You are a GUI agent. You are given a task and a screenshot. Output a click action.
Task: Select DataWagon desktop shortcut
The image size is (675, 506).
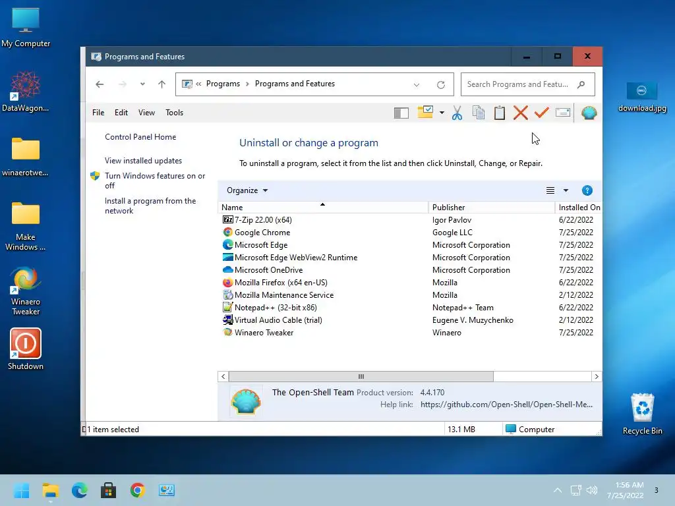tap(26, 92)
